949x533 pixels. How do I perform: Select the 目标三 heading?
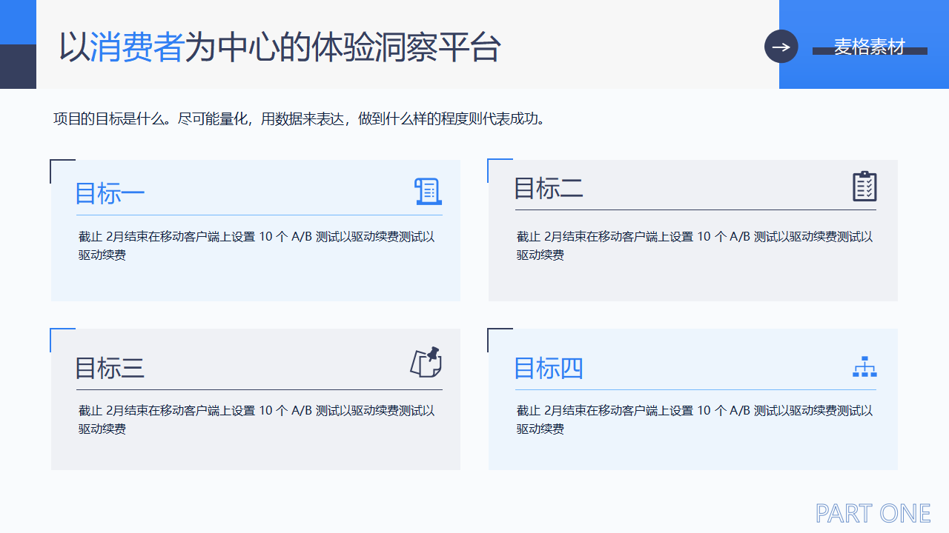point(110,368)
